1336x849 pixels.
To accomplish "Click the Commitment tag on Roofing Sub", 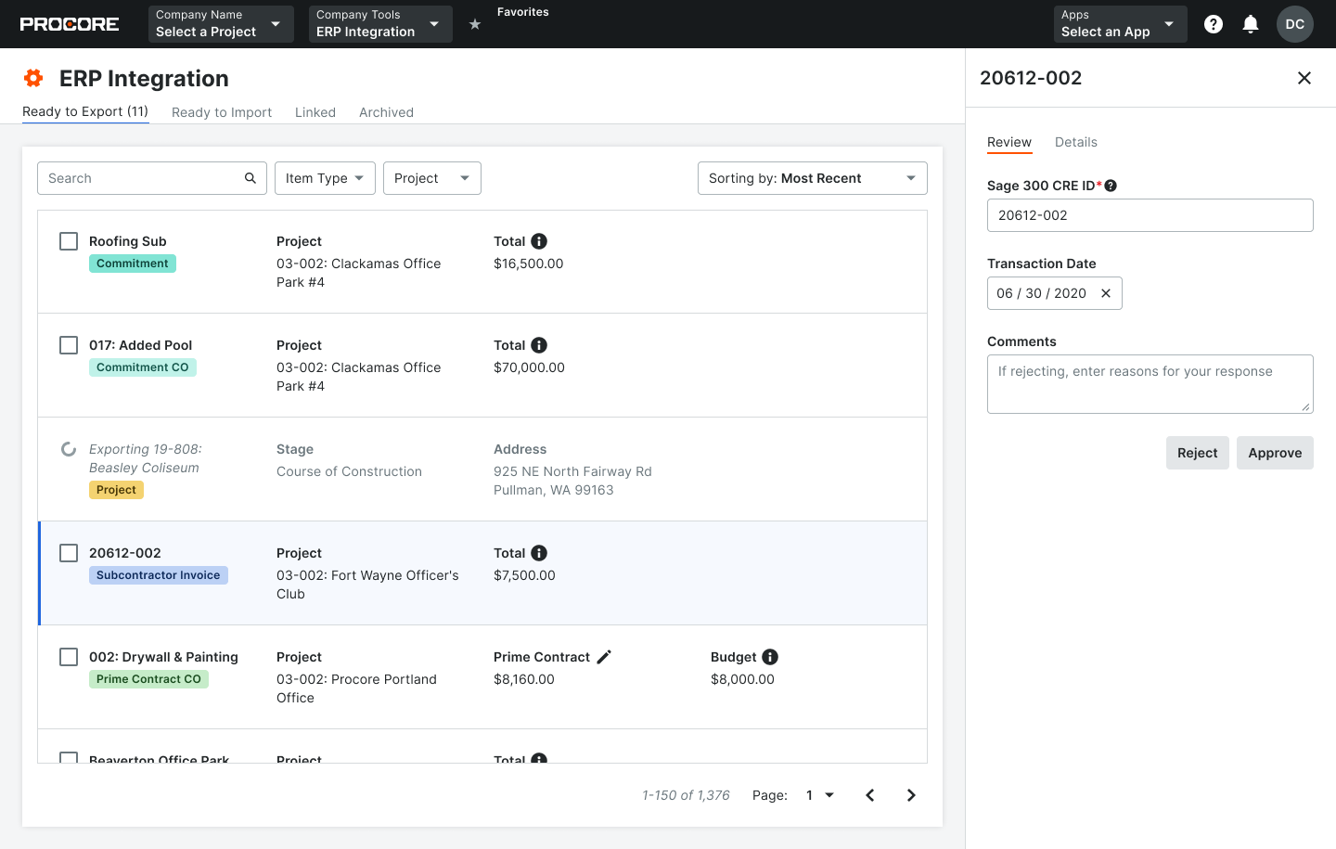I will (133, 264).
